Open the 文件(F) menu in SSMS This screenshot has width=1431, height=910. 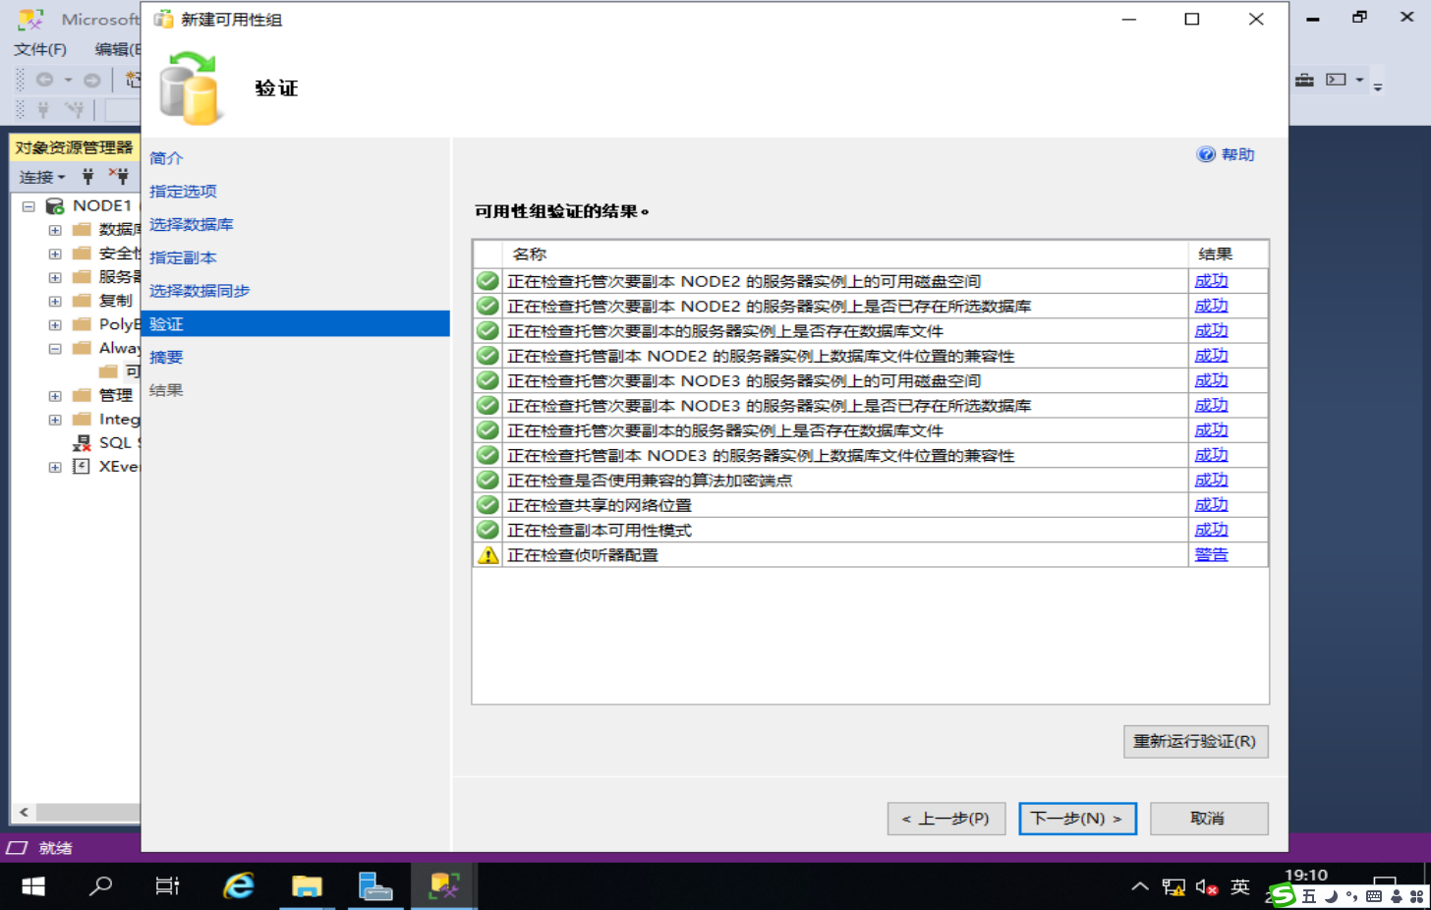pyautogui.click(x=40, y=49)
